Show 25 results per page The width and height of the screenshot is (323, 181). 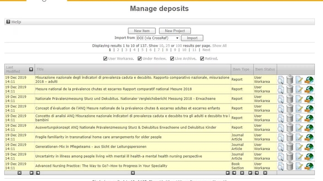coord(168,46)
